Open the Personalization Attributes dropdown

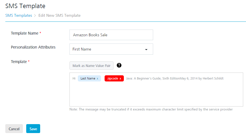tap(111, 49)
